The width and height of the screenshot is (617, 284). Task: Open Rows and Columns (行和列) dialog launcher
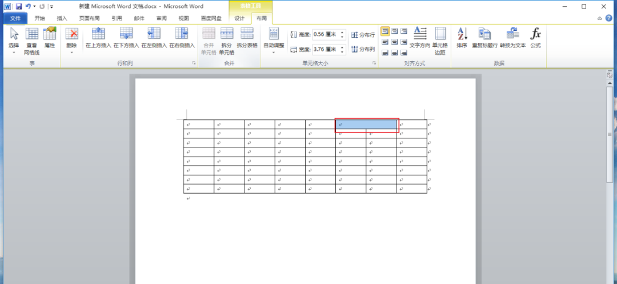tap(194, 63)
